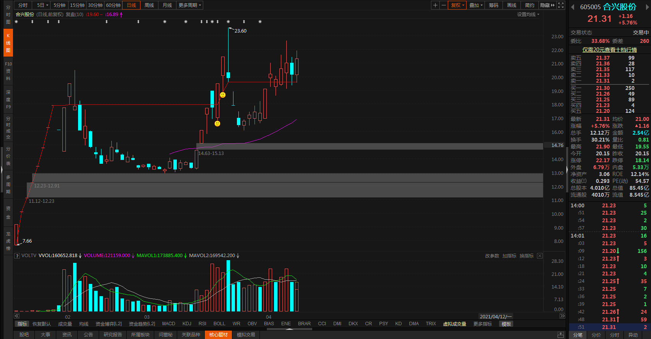
Task: Open 设置均线 moving average settings dropdown
Action: coord(528,14)
